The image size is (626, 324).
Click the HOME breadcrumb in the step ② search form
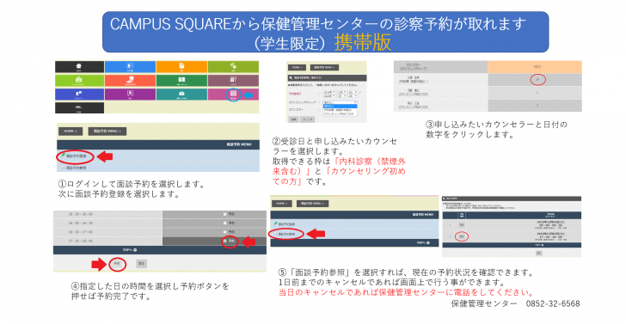297,67
